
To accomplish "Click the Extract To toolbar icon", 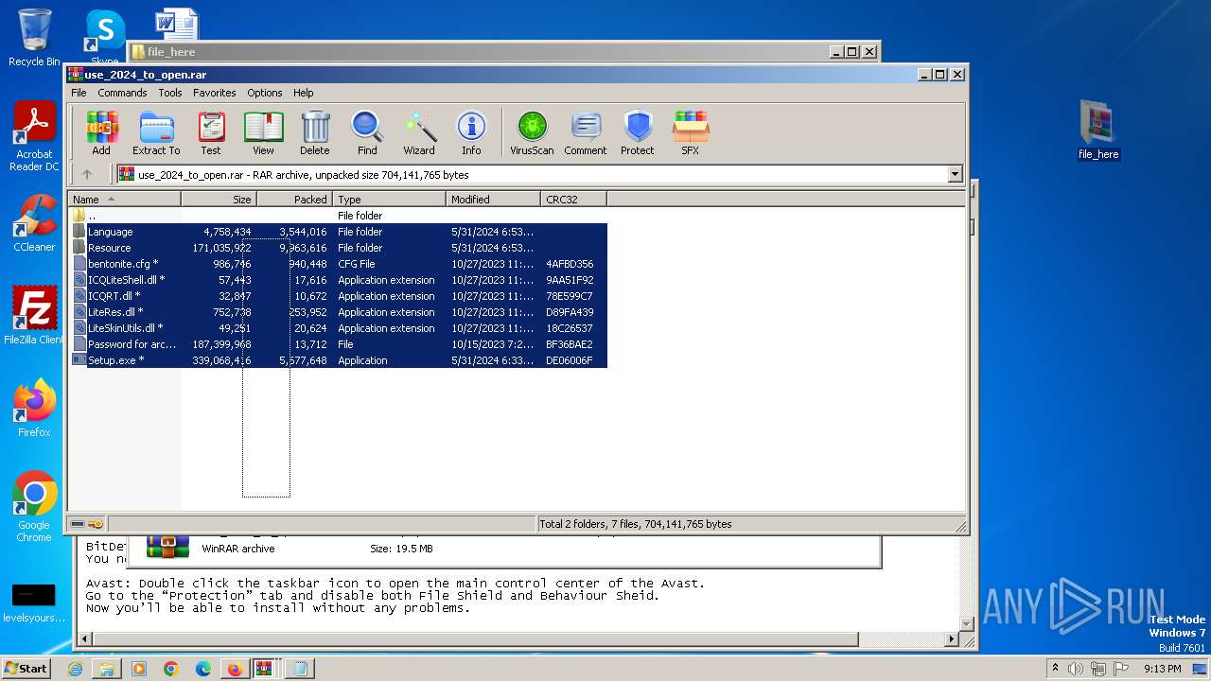I will coord(156,132).
